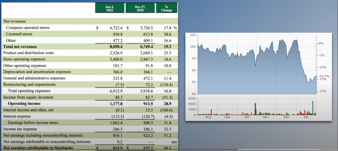Screen dimensions: 338x151
Task: Select the bold 8,050.4 total revenue value
Action: (x=116, y=47)
